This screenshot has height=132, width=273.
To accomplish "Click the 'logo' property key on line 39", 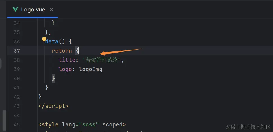I will [65, 69].
